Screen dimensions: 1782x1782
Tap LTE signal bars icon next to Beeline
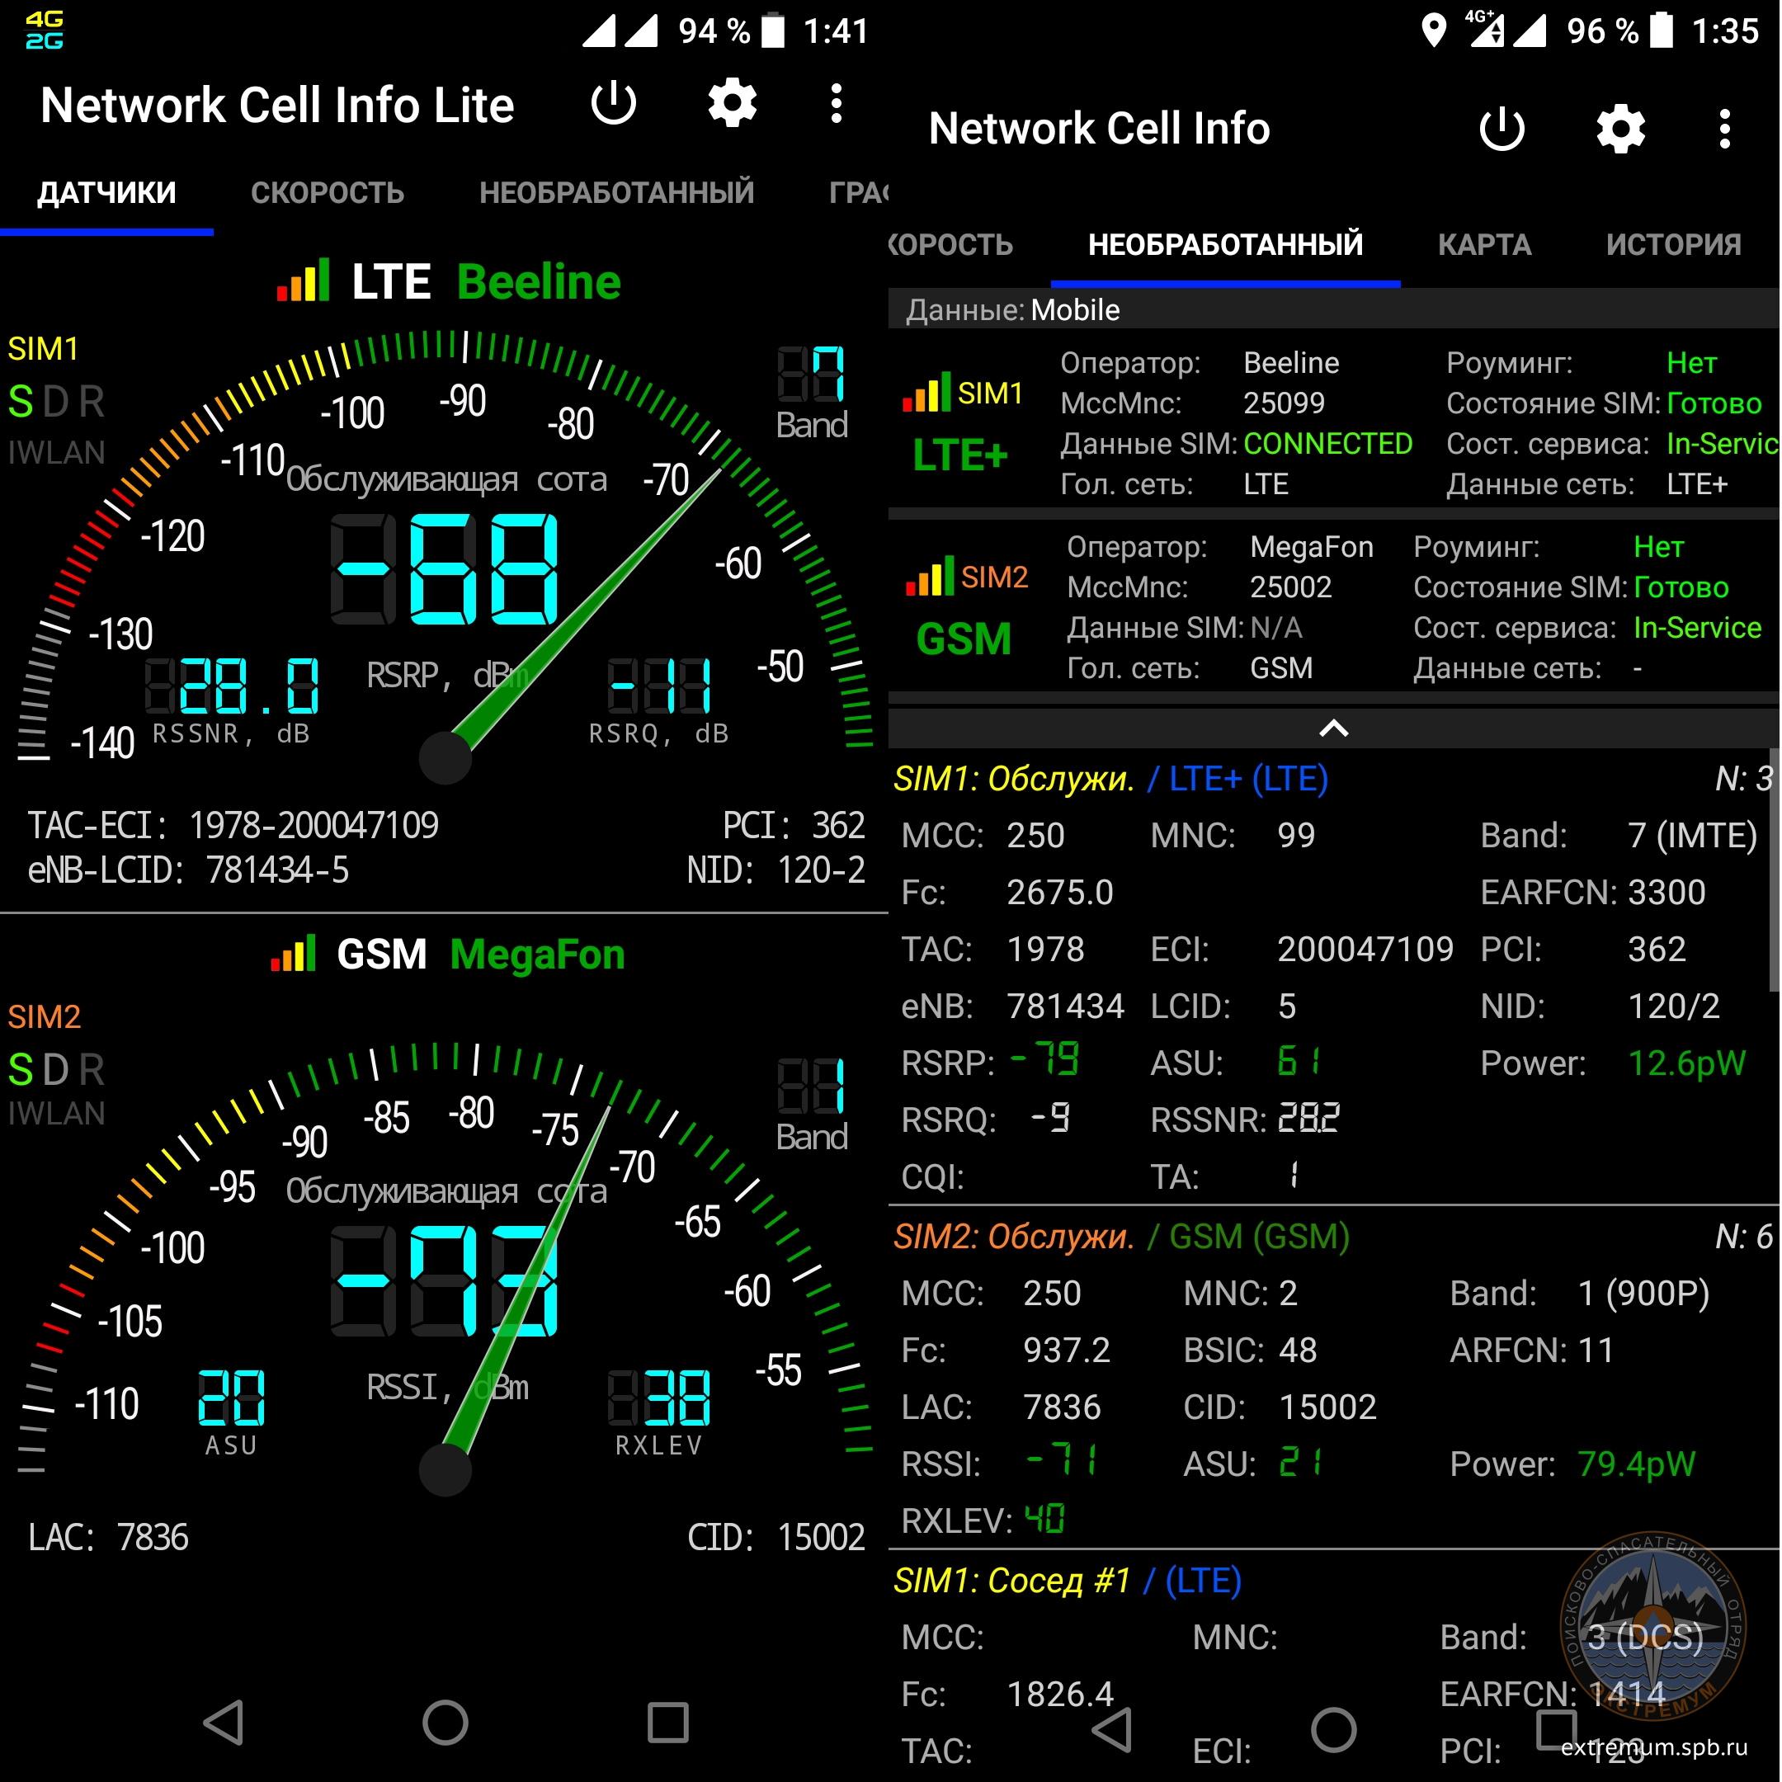pyautogui.click(x=303, y=281)
